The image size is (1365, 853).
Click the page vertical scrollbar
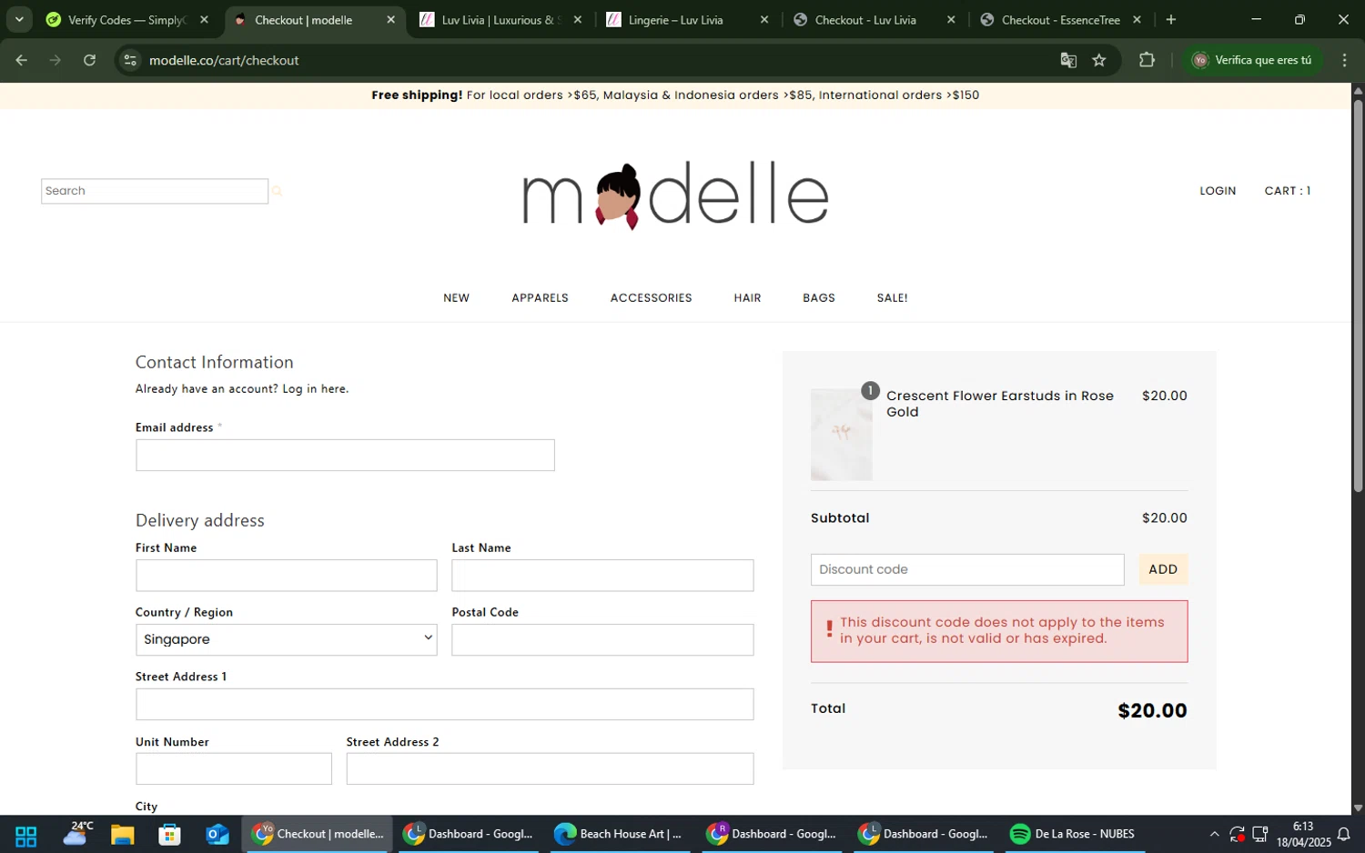point(1358,296)
